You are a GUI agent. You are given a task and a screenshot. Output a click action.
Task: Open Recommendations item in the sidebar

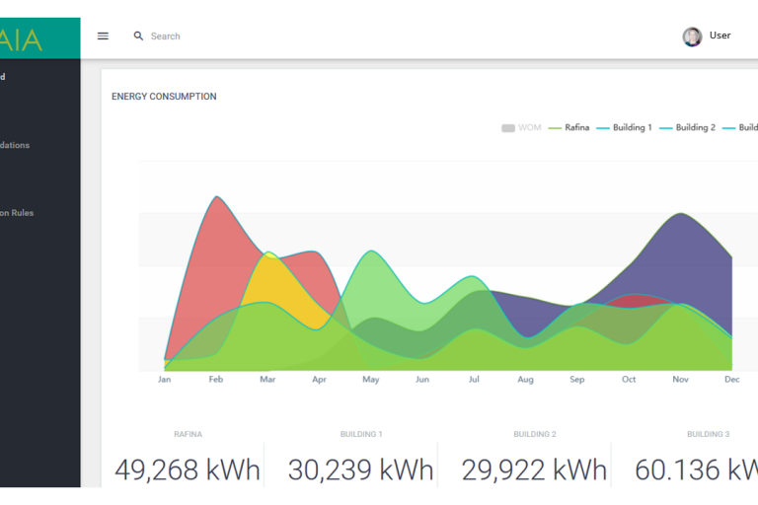tap(15, 145)
